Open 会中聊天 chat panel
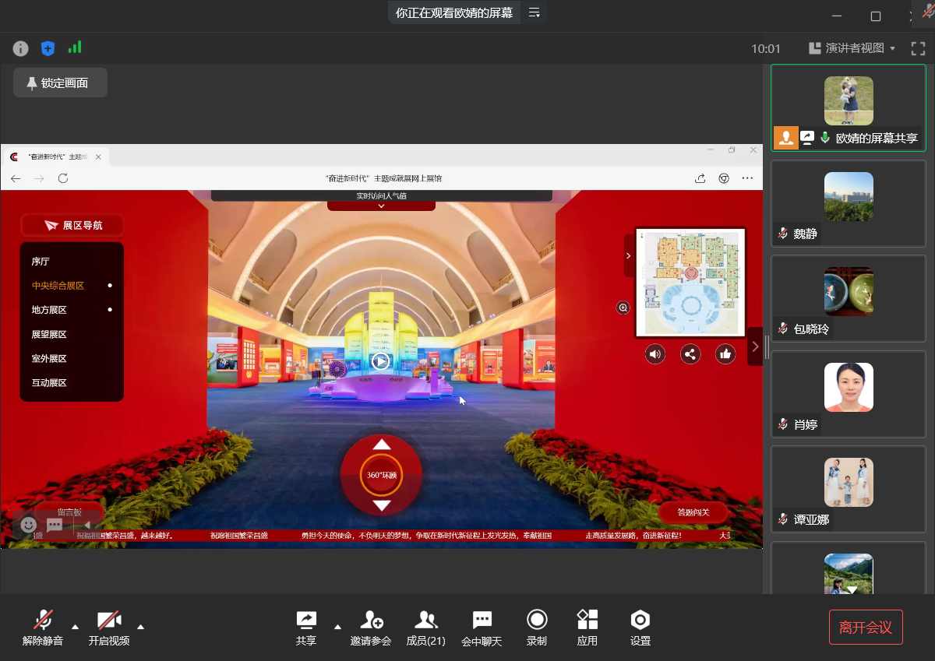The height and width of the screenshot is (661, 935). [x=482, y=628]
